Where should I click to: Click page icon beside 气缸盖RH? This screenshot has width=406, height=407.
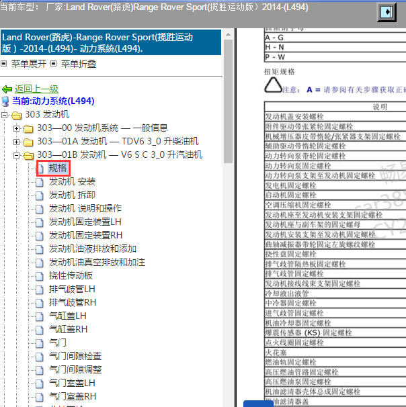(40, 330)
